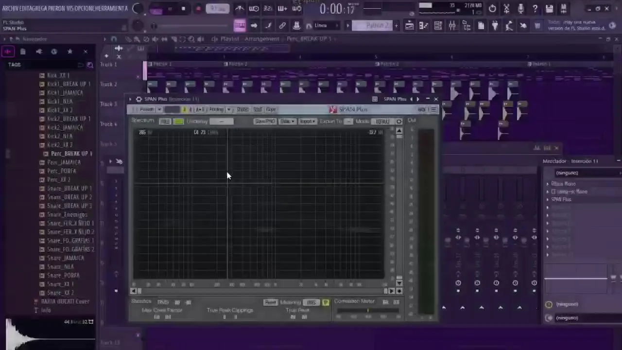Expand the Routing dropdown arrow

tap(229, 110)
